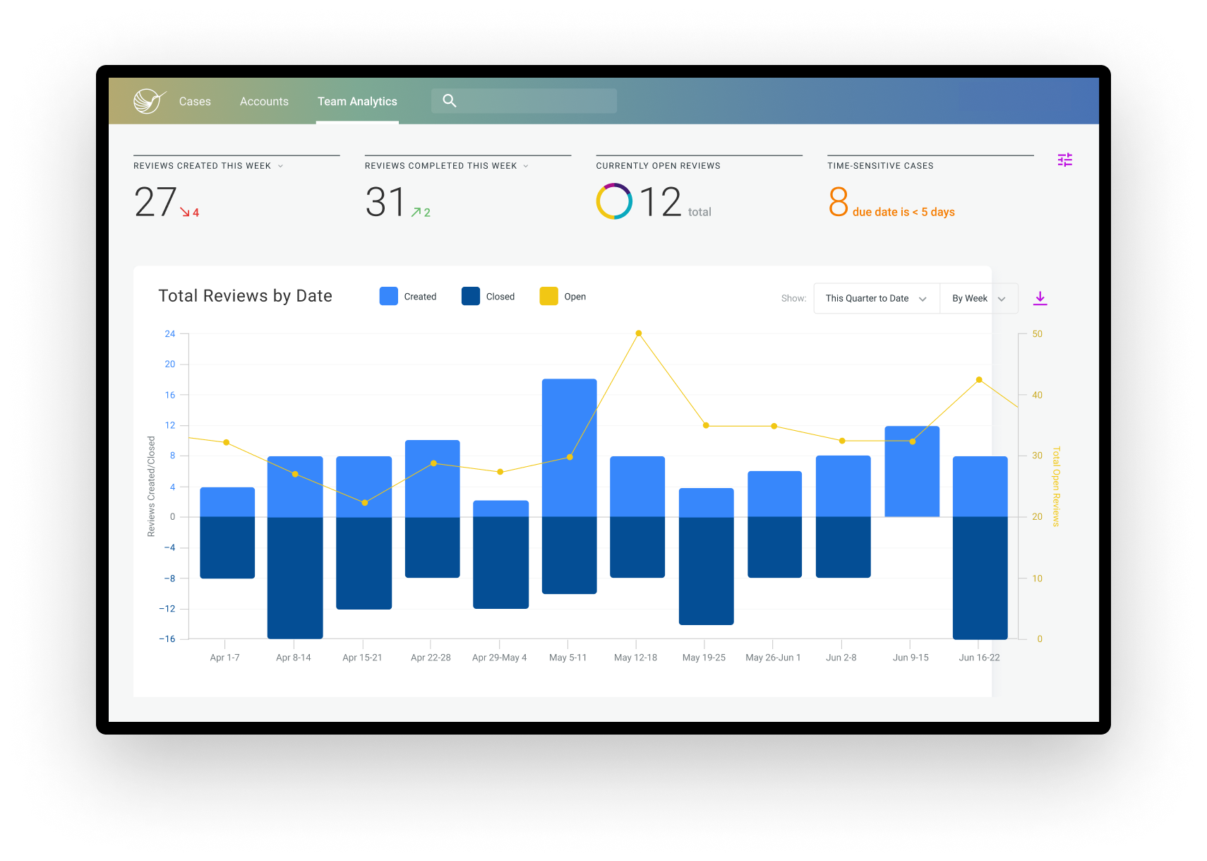Click the 'May 26-Jun 1' axis label
The image size is (1207, 861).
point(773,658)
